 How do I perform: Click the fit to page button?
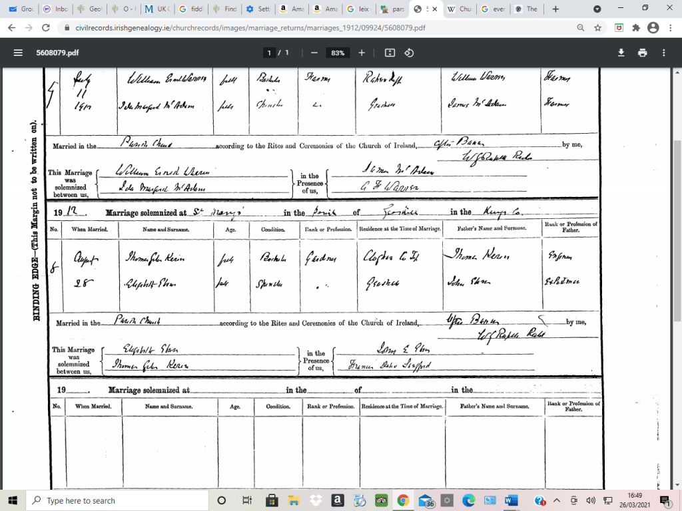[x=390, y=53]
